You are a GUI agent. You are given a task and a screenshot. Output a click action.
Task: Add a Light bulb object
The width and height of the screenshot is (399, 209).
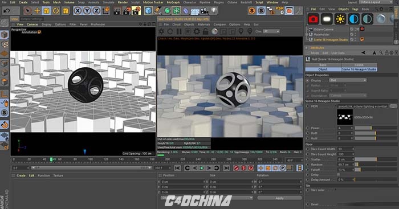point(214,11)
